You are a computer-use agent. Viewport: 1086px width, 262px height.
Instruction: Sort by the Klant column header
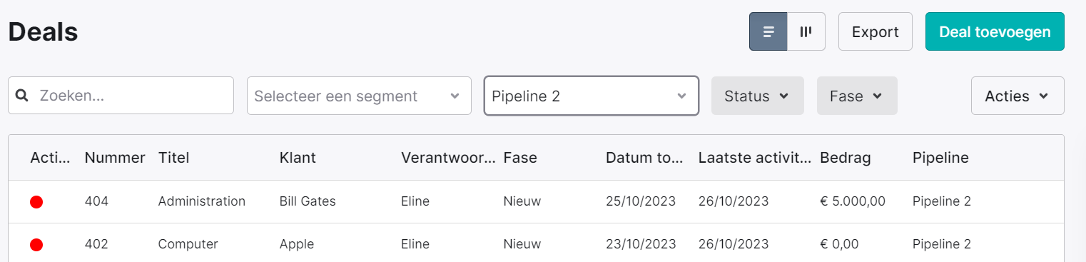pos(298,158)
